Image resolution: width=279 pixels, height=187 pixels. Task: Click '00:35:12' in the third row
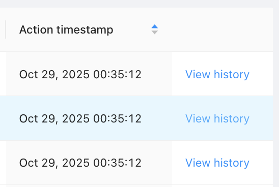coord(118,163)
